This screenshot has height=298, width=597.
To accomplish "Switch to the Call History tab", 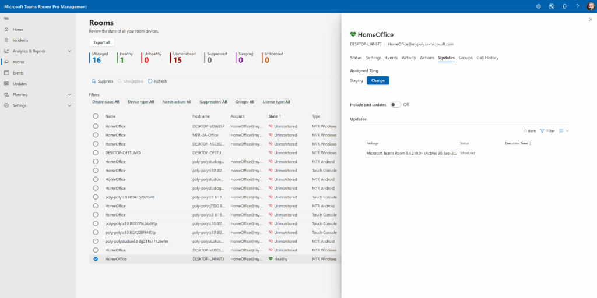I will 487,58.
